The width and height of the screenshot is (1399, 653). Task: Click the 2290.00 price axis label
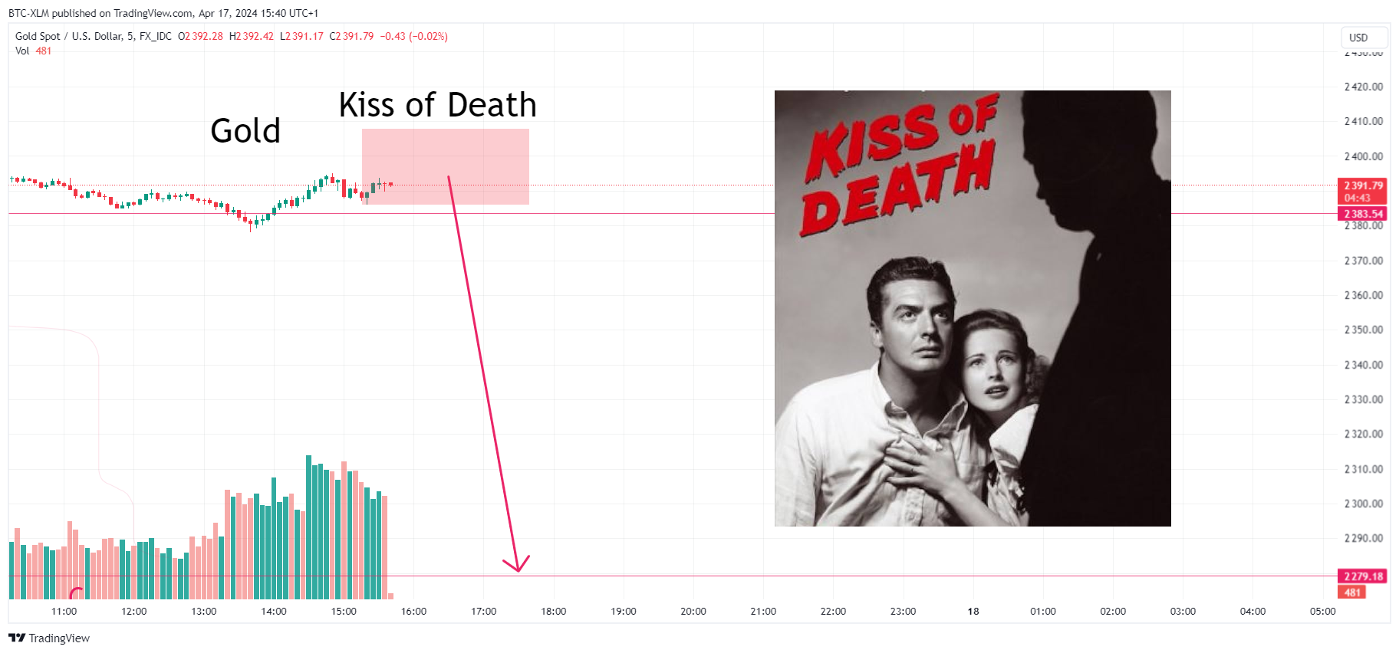pyautogui.click(x=1364, y=538)
